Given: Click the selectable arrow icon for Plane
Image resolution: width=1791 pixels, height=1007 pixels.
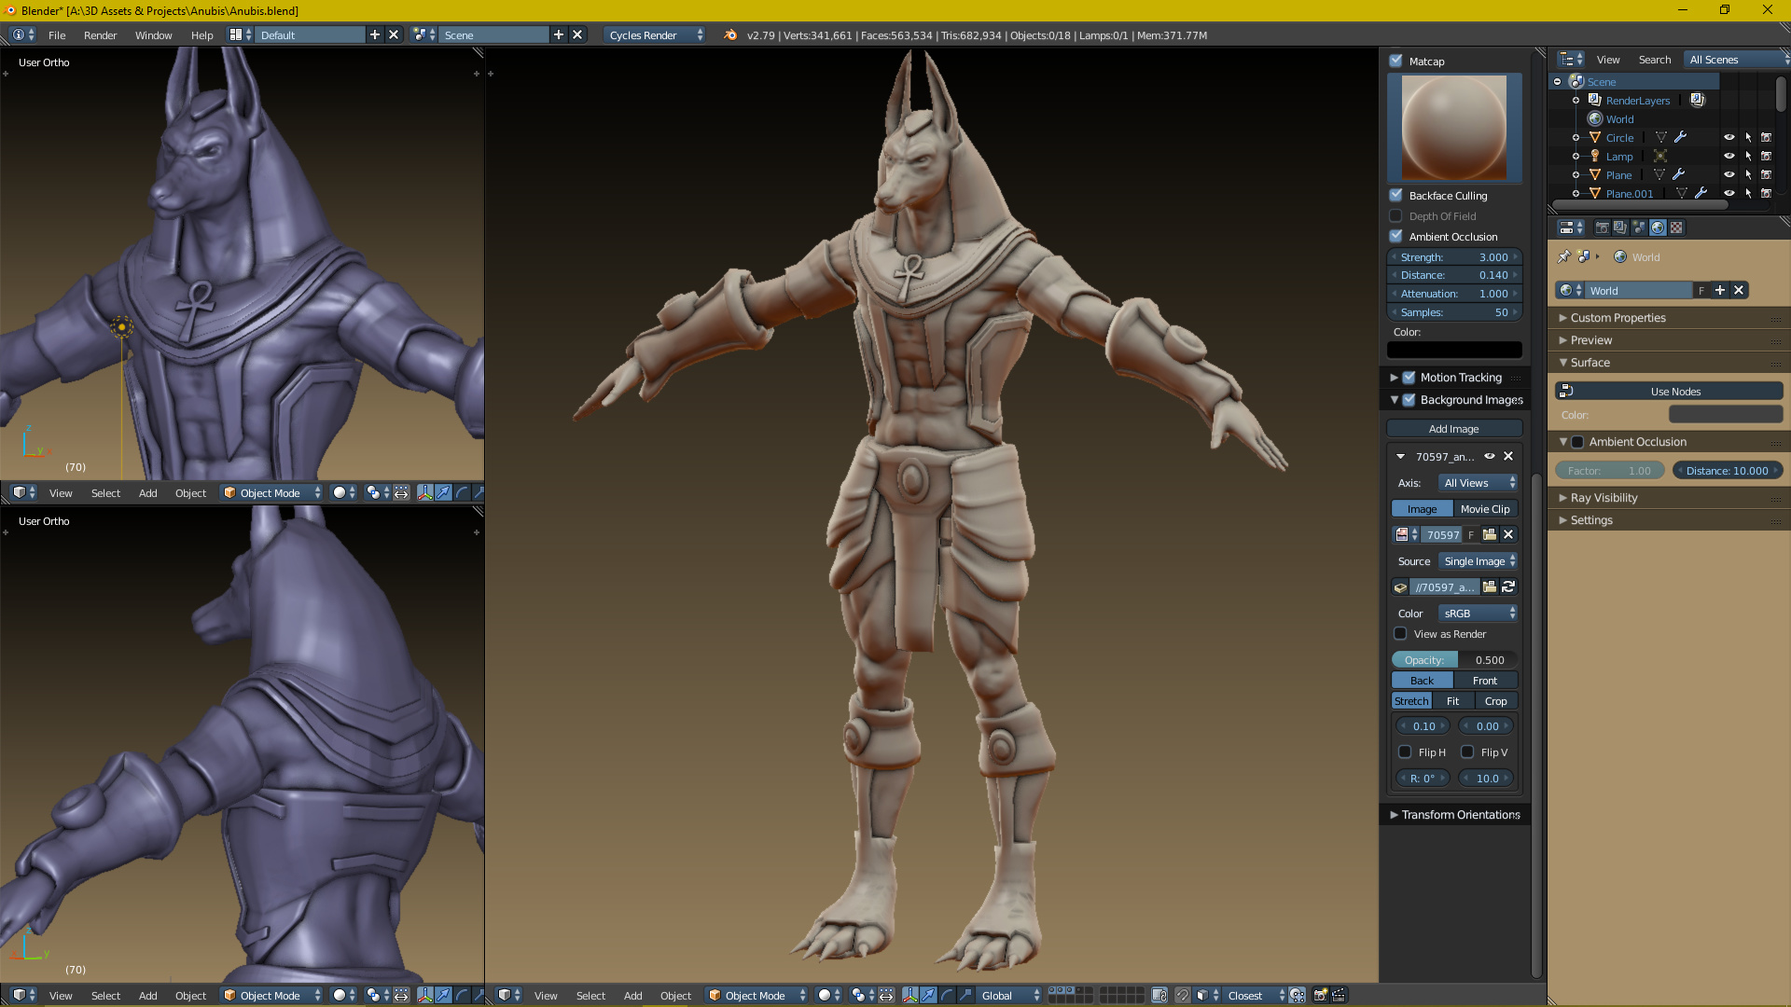Looking at the screenshot, I should pos(1748,174).
